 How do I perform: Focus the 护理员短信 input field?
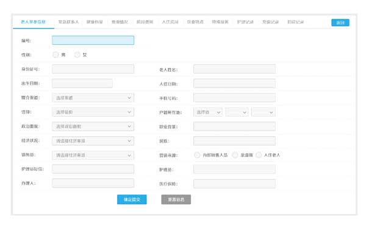(93, 169)
